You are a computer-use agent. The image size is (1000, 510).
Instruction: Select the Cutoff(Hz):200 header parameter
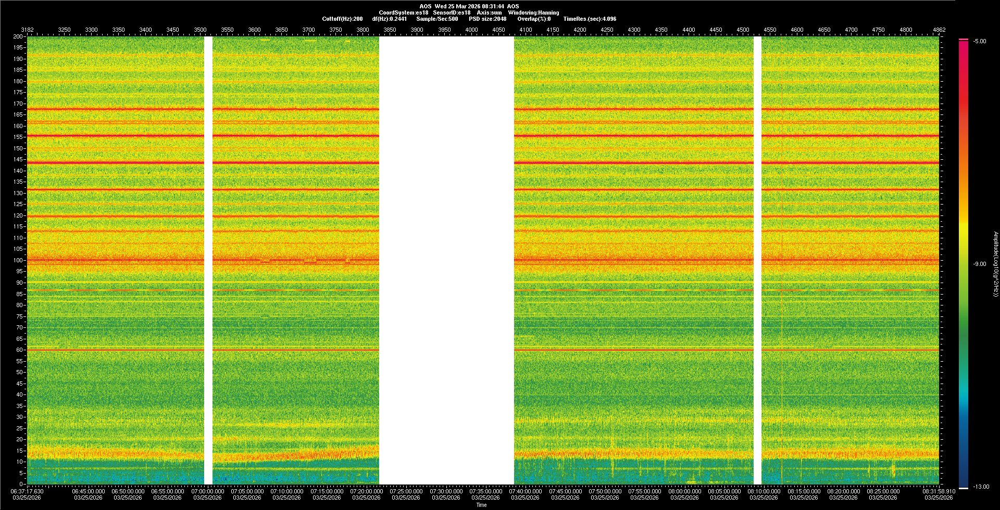click(342, 19)
